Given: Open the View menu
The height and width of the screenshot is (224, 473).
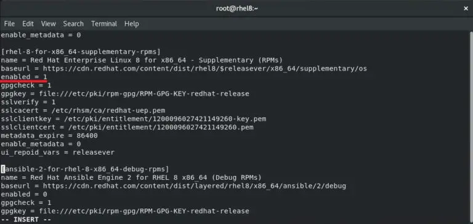Looking at the screenshot, I should click(48, 24).
